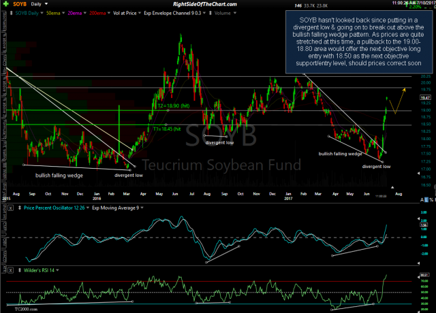Click the 33.7K volume readout at top

[309, 5]
